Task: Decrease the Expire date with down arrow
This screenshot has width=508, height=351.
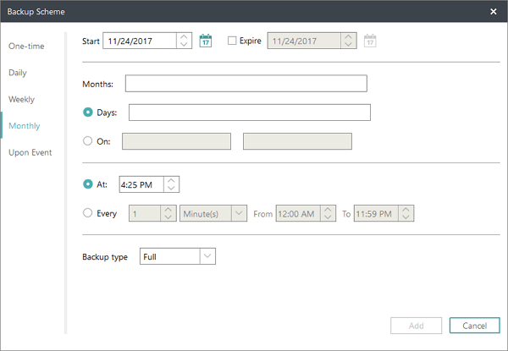Action: point(349,44)
